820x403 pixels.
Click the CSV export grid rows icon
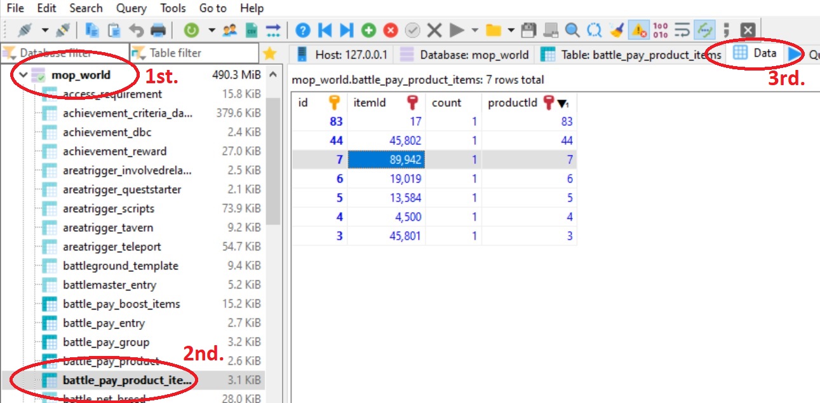[x=252, y=30]
